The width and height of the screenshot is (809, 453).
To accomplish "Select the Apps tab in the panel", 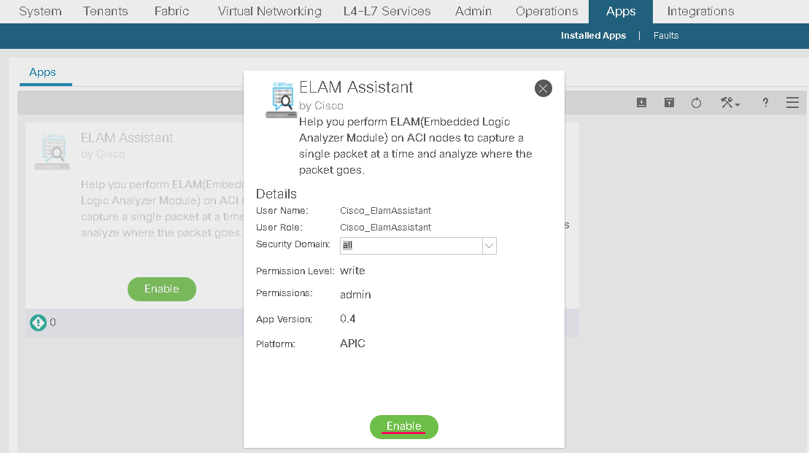I will (x=42, y=72).
